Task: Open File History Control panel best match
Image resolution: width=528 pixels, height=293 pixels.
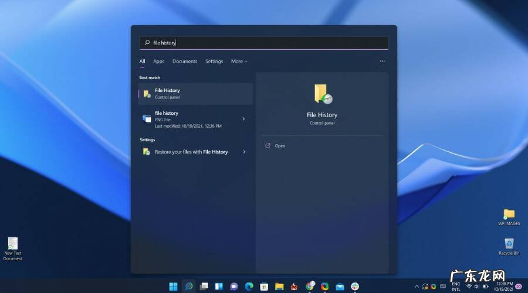Action: tap(195, 94)
